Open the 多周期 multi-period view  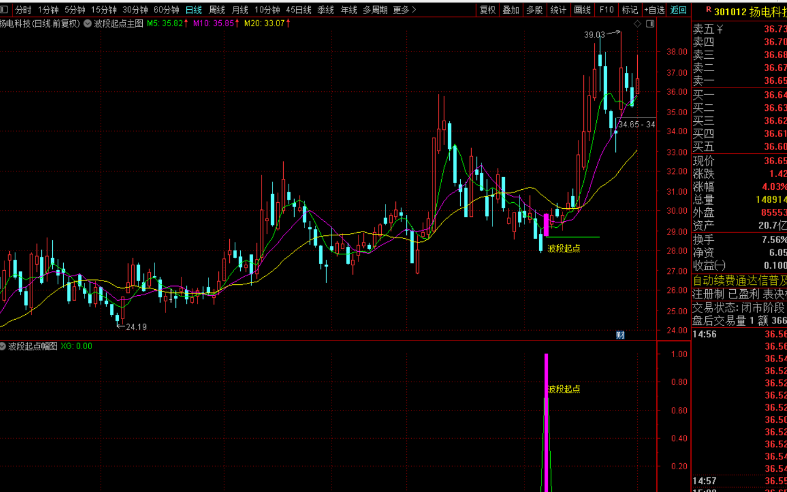375,10
